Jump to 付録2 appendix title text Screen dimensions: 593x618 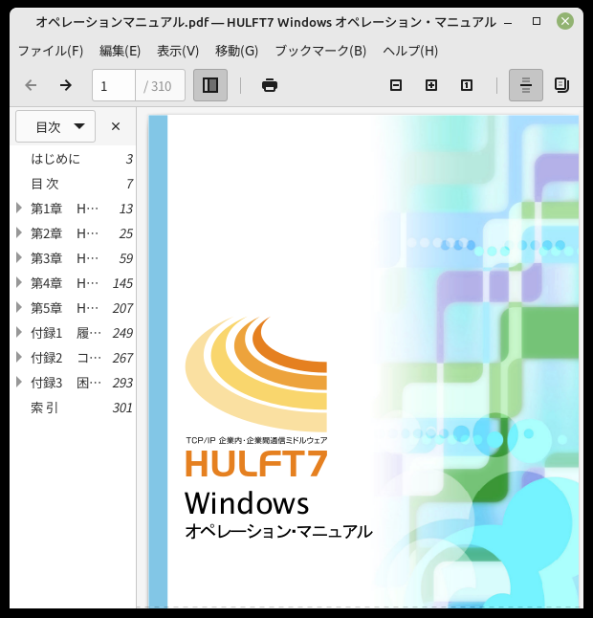pos(66,358)
